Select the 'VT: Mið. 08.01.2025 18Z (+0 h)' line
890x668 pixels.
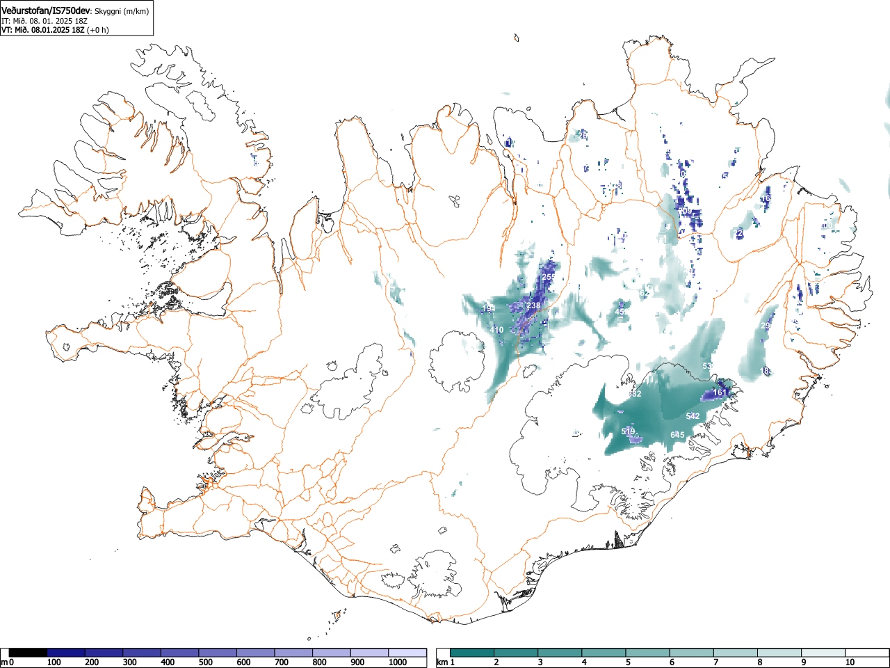[55, 30]
